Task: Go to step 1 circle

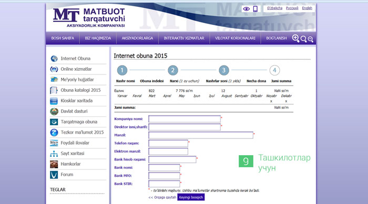Action: pyautogui.click(x=122, y=70)
